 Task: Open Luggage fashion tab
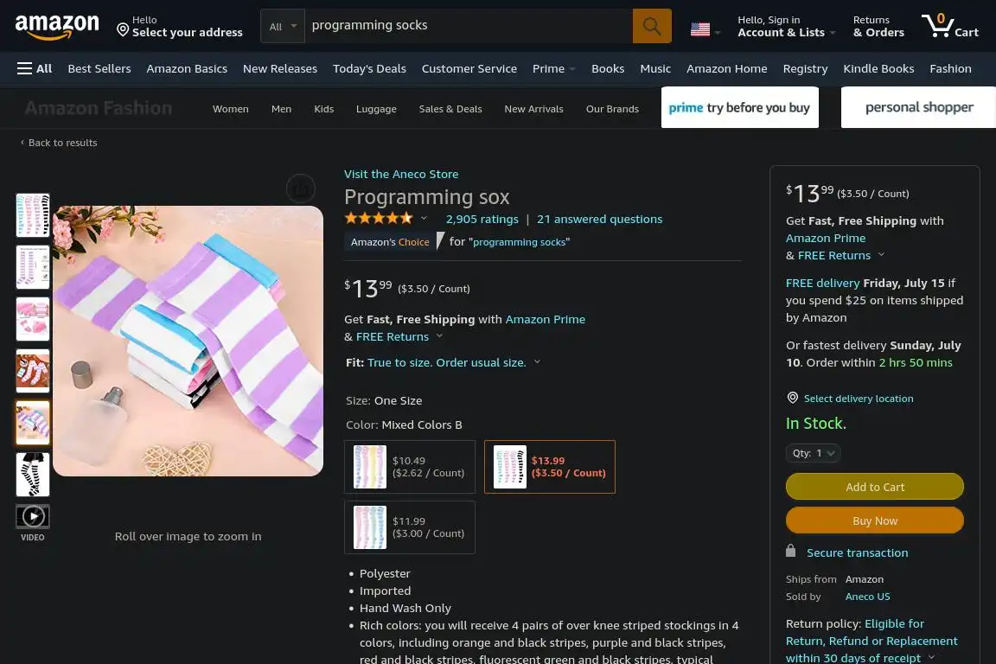[x=376, y=109]
